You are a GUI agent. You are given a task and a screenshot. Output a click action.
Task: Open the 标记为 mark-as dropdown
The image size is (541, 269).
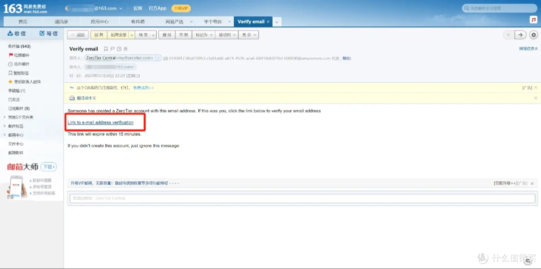pyautogui.click(x=203, y=35)
